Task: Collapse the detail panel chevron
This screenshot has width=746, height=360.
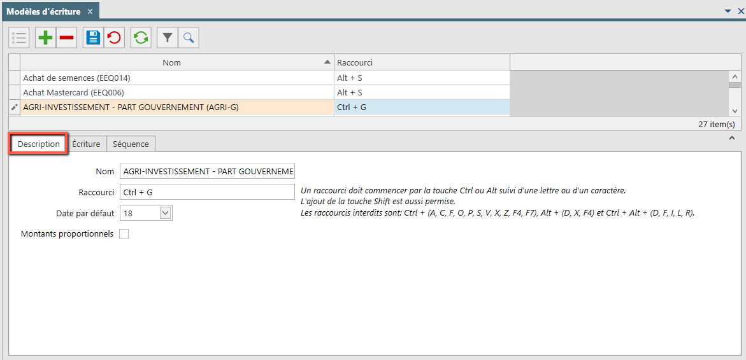Action: point(731,138)
